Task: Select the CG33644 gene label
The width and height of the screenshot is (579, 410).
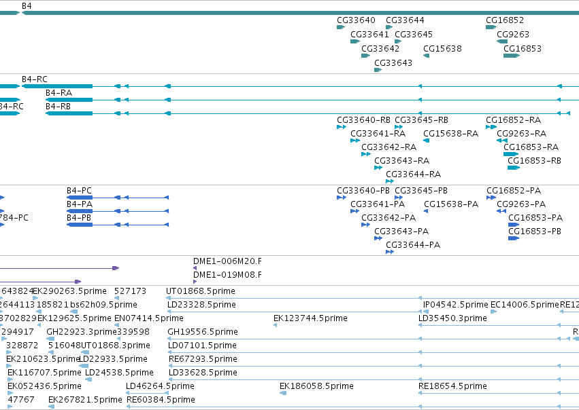Action: tap(405, 20)
